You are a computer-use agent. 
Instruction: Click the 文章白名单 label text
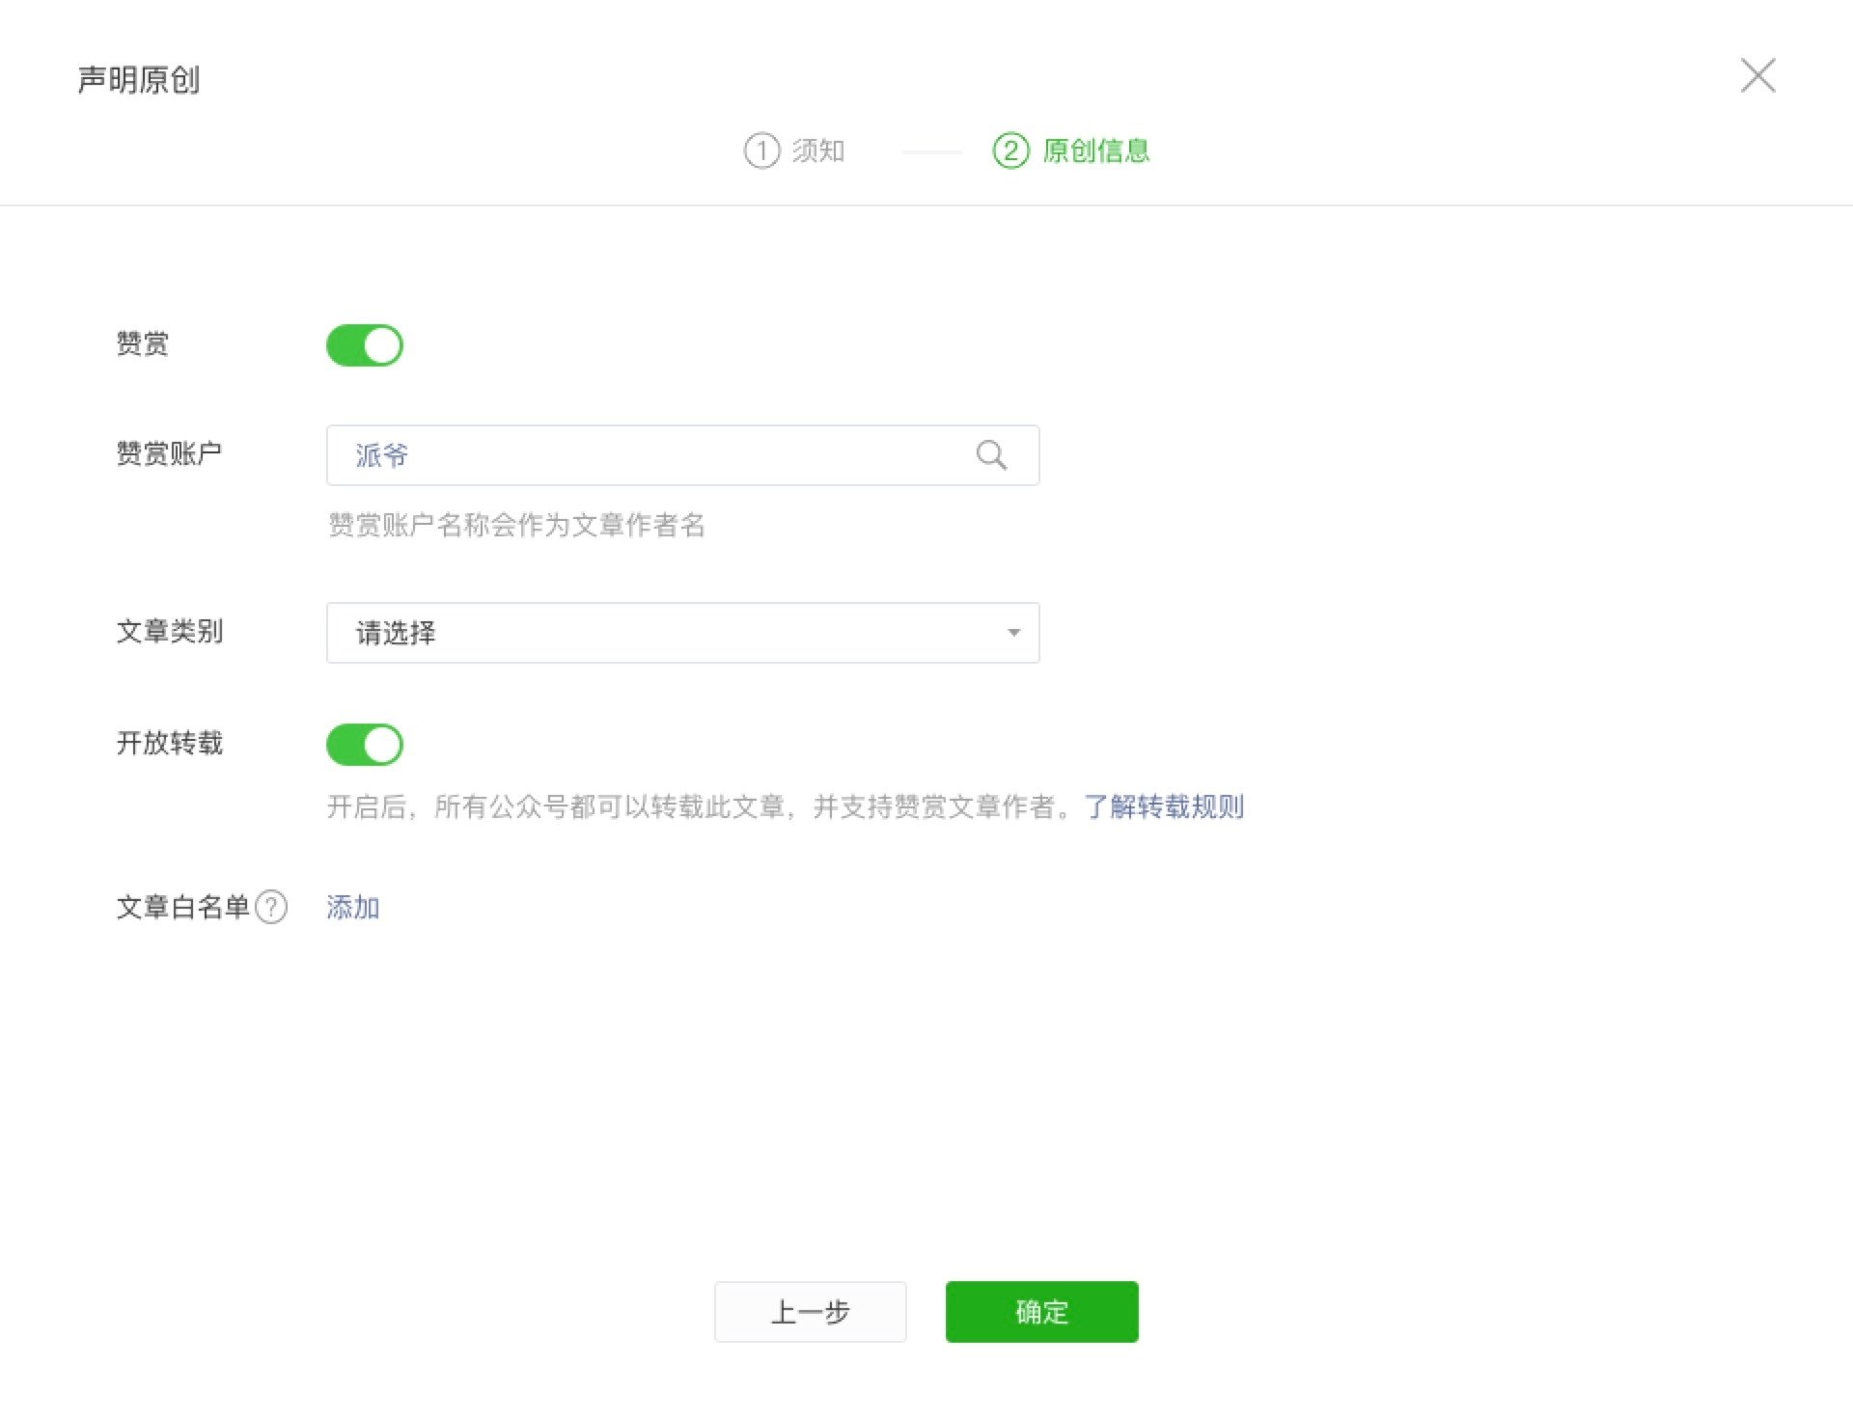point(182,907)
